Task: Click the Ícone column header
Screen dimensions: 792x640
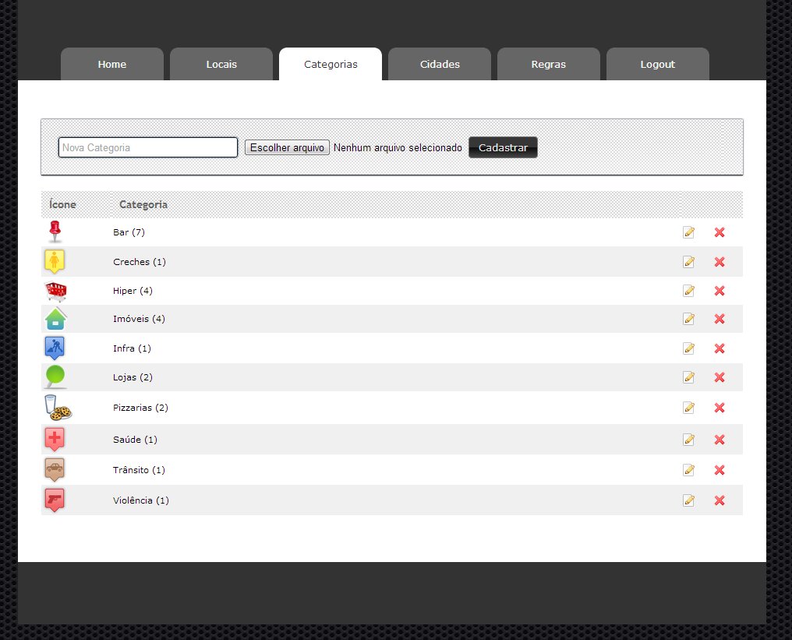Action: pyautogui.click(x=62, y=204)
